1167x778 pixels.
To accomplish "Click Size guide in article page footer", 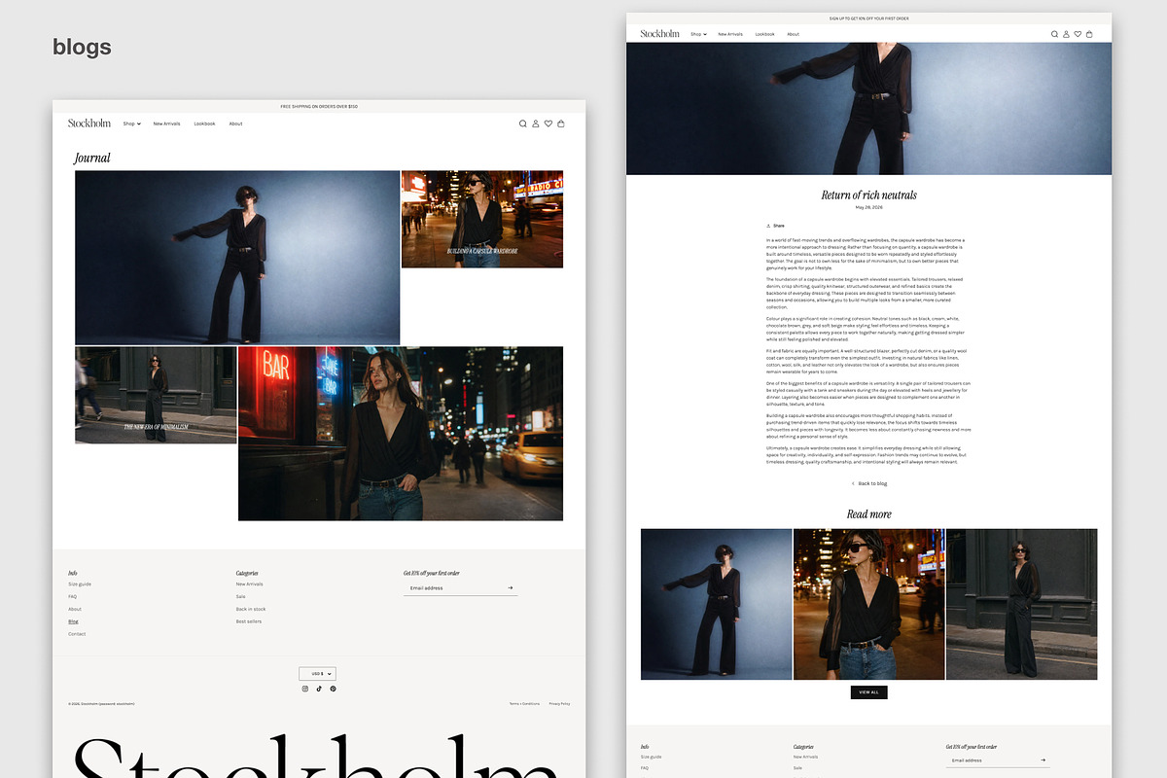I will (651, 757).
